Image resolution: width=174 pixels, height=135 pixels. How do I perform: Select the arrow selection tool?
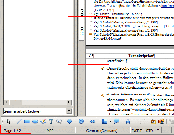(x=9, y=121)
